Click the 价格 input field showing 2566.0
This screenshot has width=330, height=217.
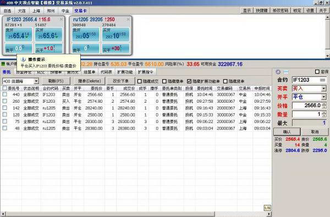(307, 105)
